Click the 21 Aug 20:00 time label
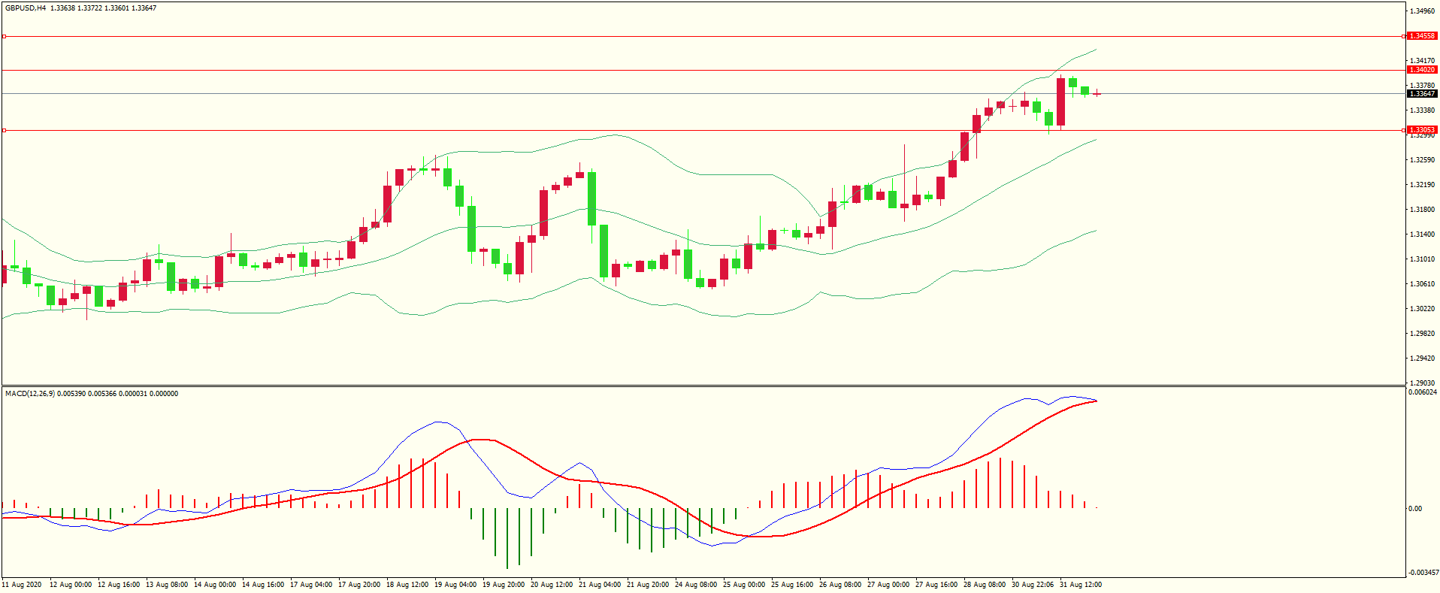Viewport: 1440px width, 593px height. pyautogui.click(x=648, y=585)
